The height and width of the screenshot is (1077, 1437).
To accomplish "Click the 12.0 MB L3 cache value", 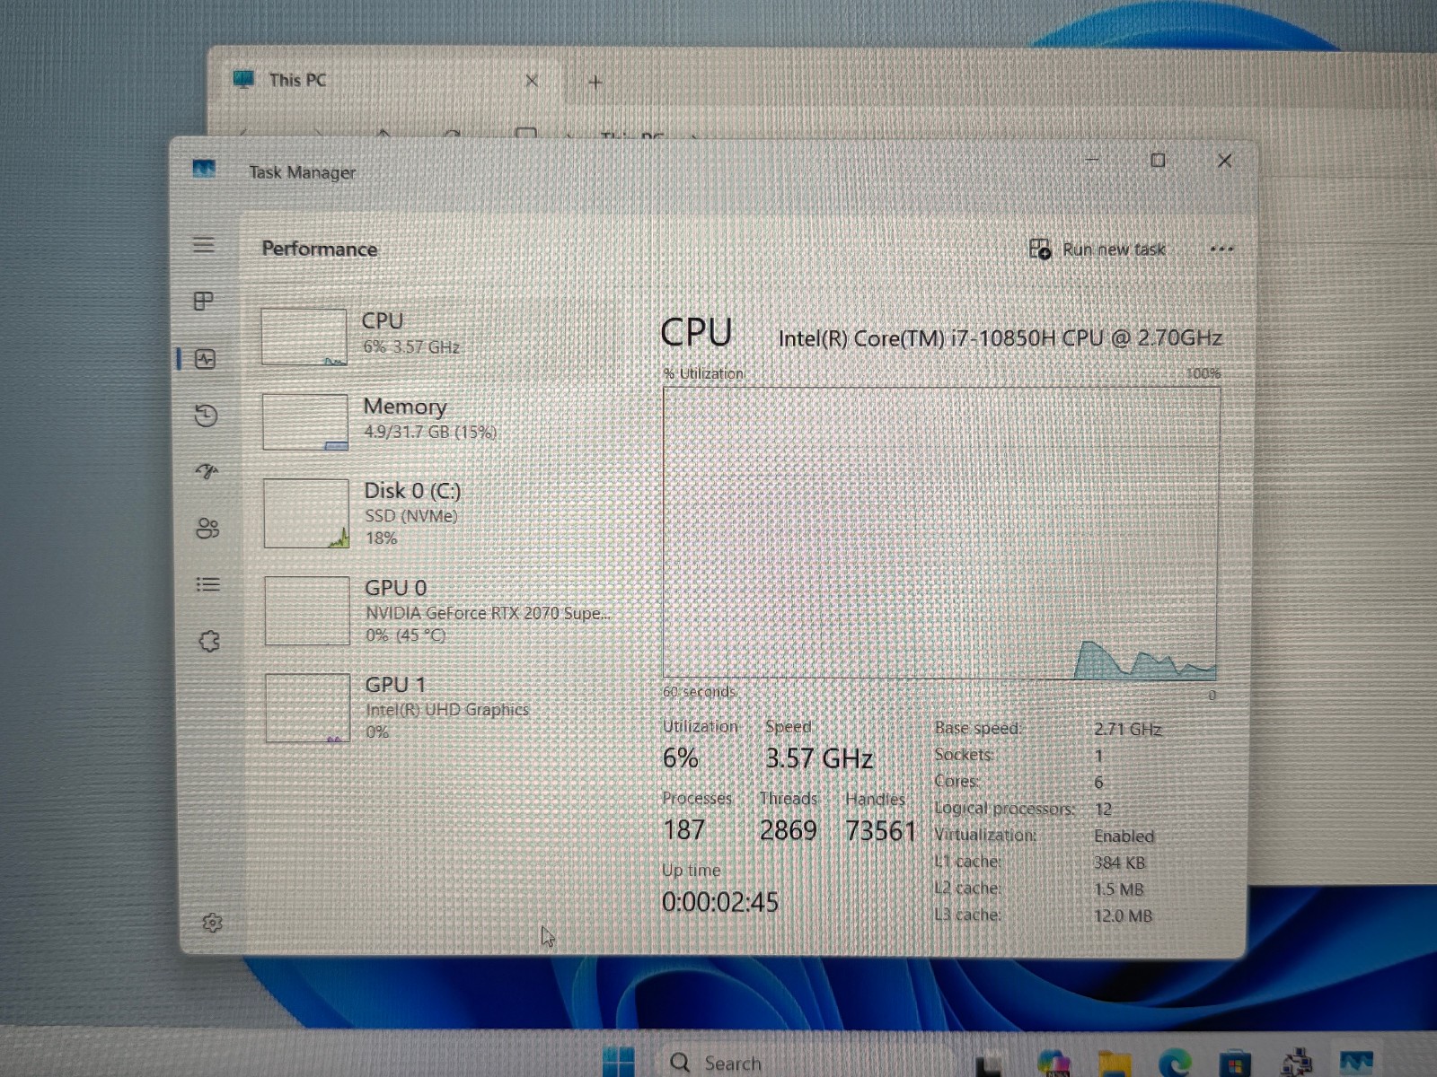I will point(1123,915).
